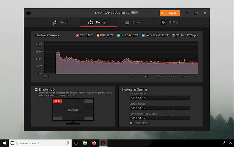This screenshot has height=147, width=234.
Task: Switch to the Boost tab
Action: [60, 22]
